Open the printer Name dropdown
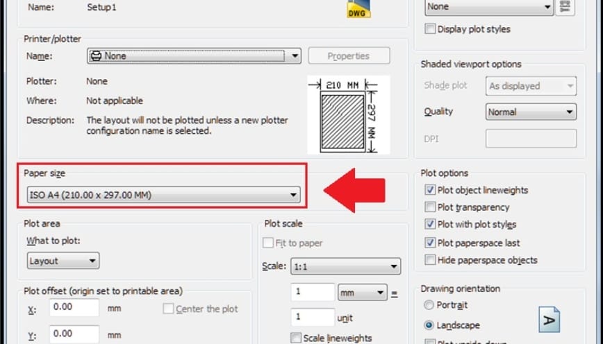The width and height of the screenshot is (603, 344). pos(194,56)
